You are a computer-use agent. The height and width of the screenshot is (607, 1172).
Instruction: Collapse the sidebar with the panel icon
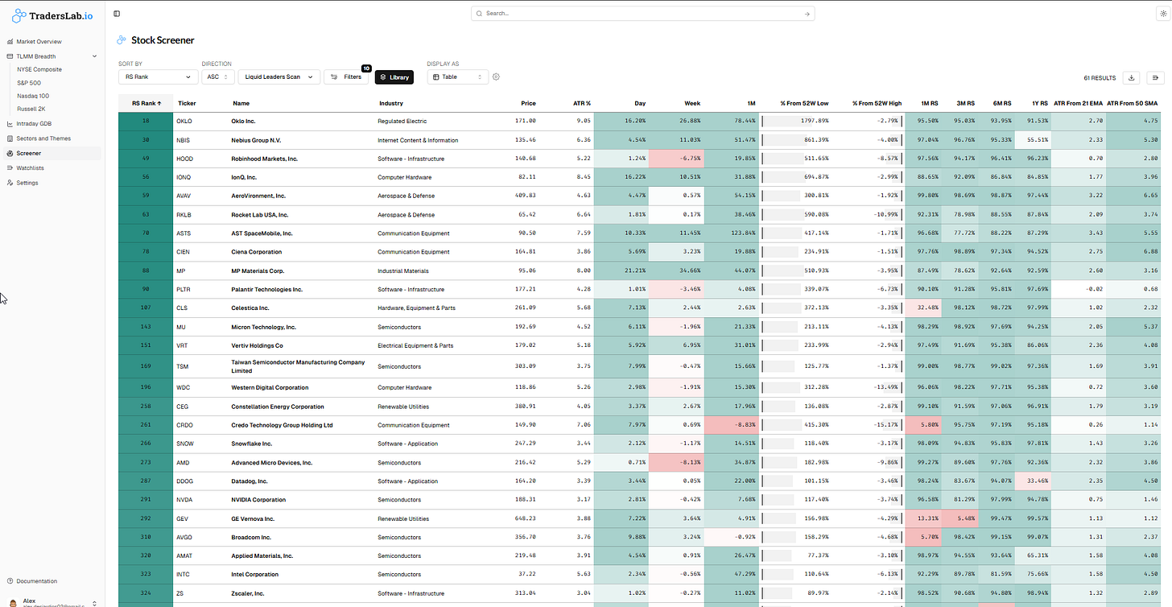(x=117, y=14)
